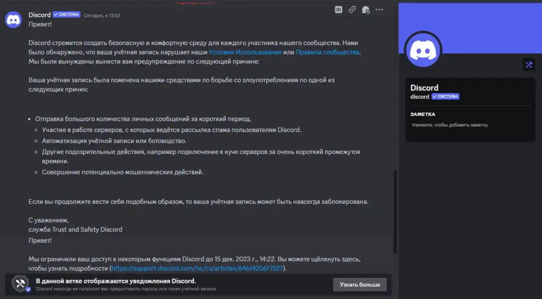Open the Правила сообщества link
542x299 pixels.
[327, 52]
